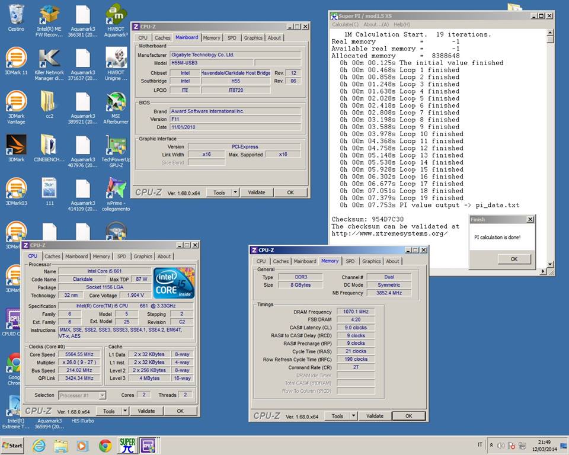This screenshot has height=455, width=569.
Task: Open About...(A) menu in Super PI
Action: [x=376, y=24]
